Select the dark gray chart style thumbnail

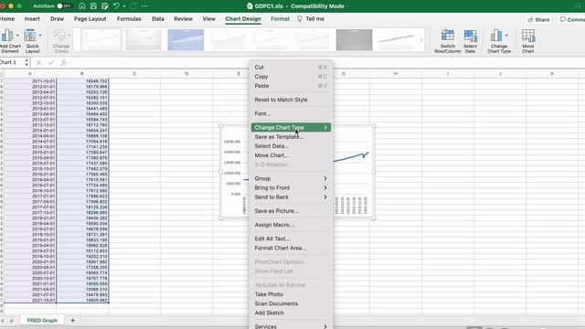[354, 39]
